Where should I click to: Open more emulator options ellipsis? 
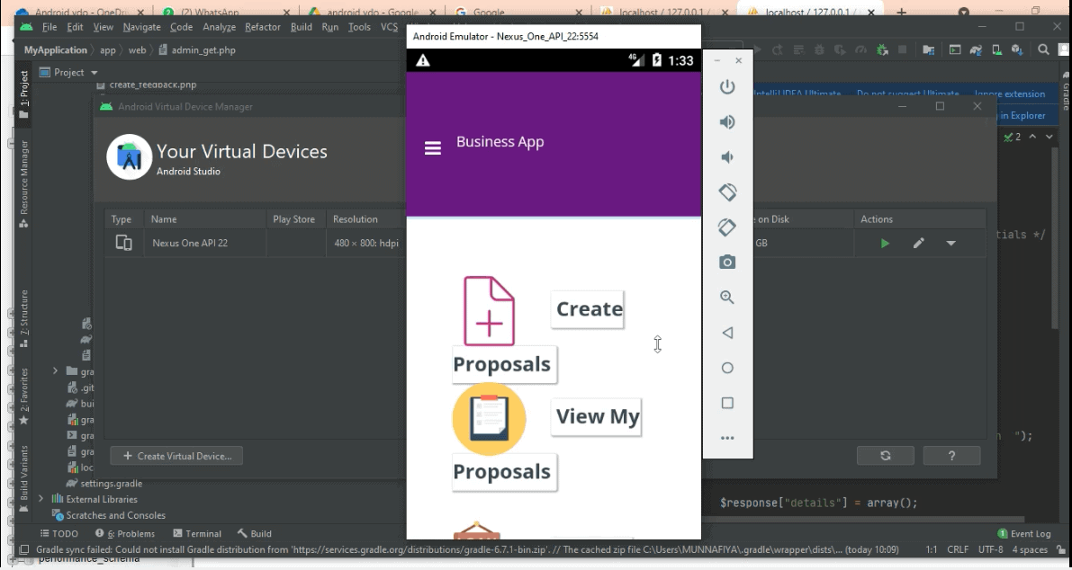[727, 438]
